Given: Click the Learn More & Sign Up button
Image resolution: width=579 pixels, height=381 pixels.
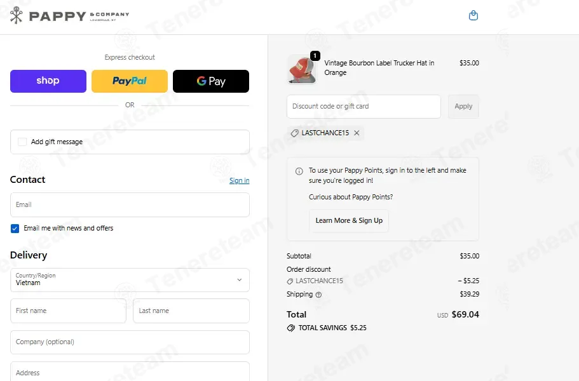Looking at the screenshot, I should coord(349,220).
